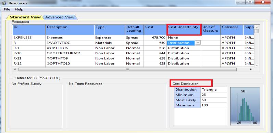Click the triangle distribution histogram preview
The image size is (273, 133).
pyautogui.click(x=245, y=106)
